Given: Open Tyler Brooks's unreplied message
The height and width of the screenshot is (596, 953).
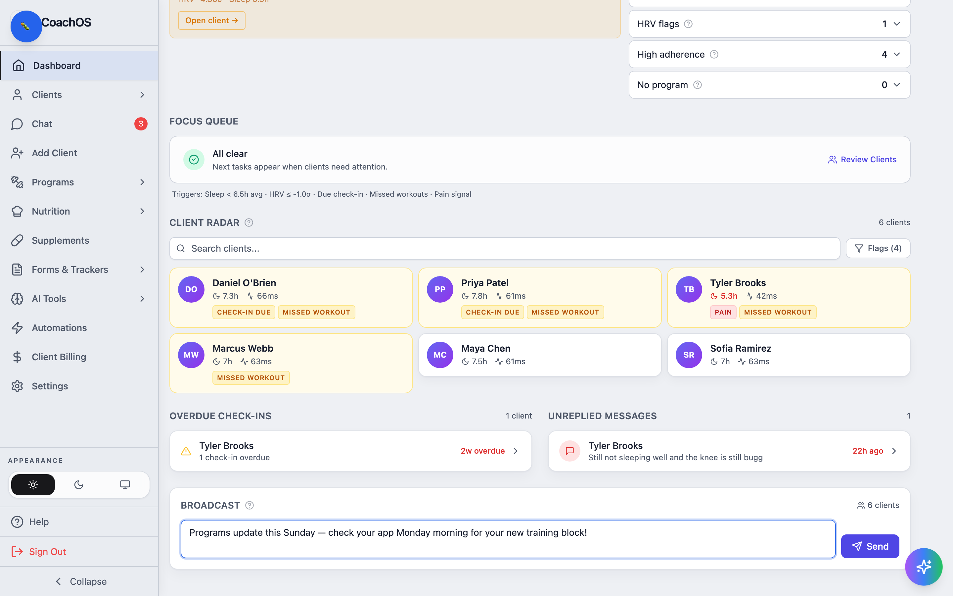Looking at the screenshot, I should point(729,451).
